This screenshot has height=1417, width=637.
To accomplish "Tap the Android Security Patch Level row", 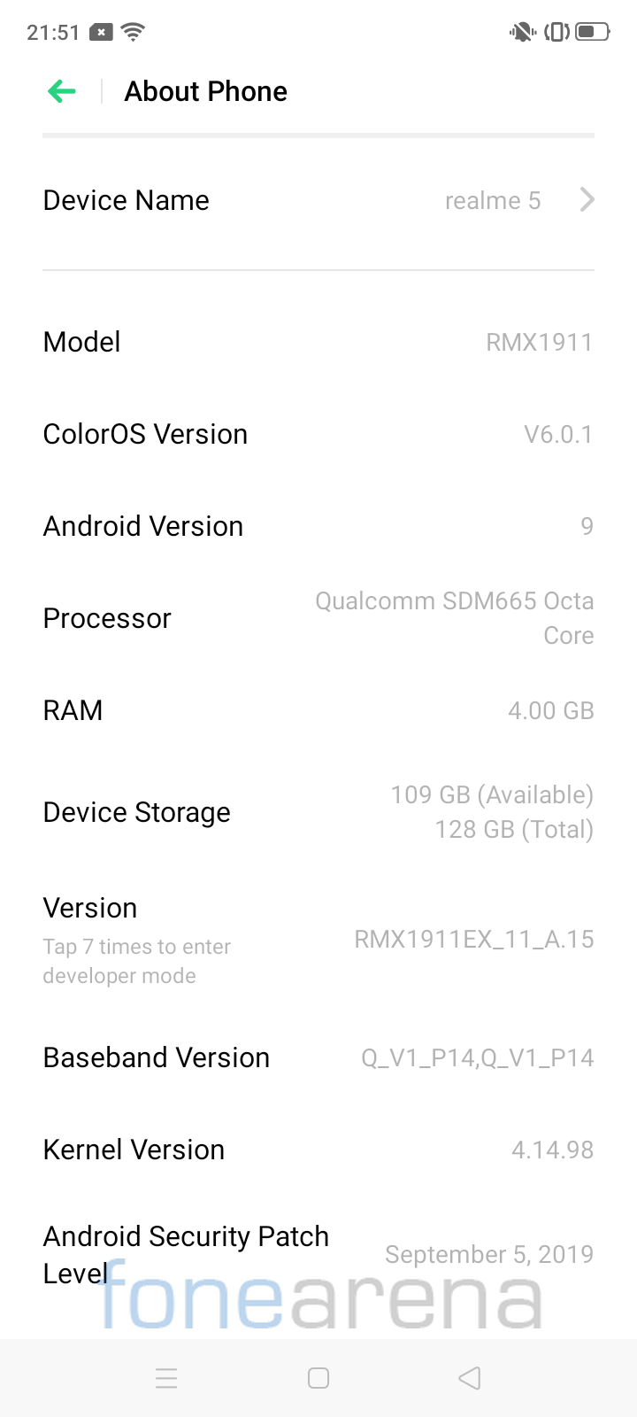I will point(318,1254).
